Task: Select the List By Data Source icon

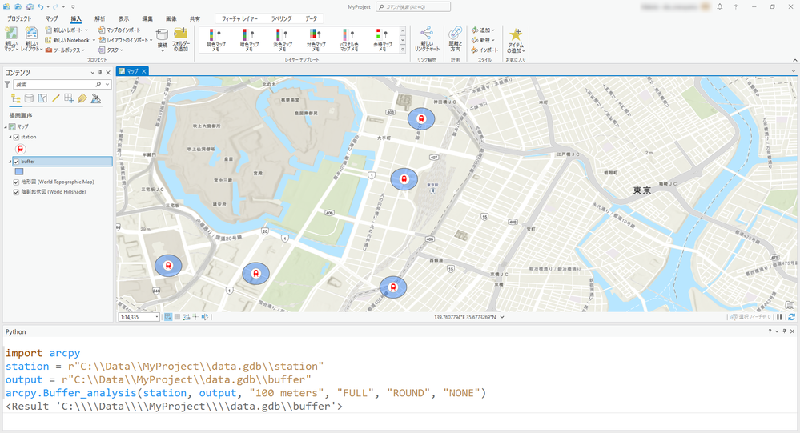Action: (29, 98)
